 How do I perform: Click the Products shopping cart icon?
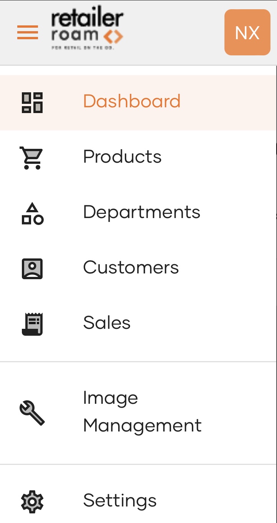[32, 158]
